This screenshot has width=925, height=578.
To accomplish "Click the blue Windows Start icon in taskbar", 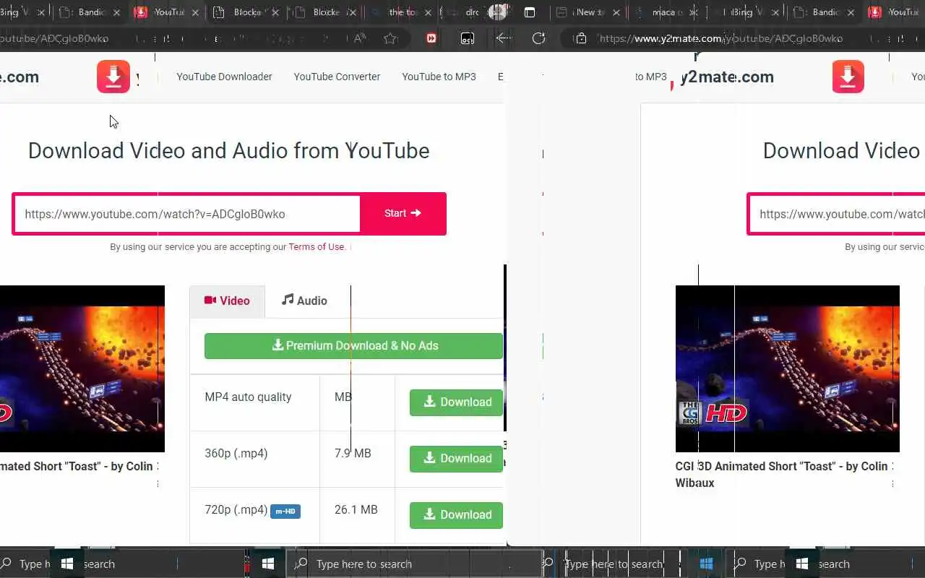I will point(706,564).
